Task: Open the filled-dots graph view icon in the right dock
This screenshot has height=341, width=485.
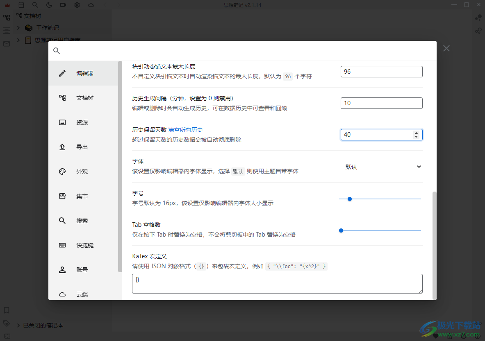Action: click(478, 18)
